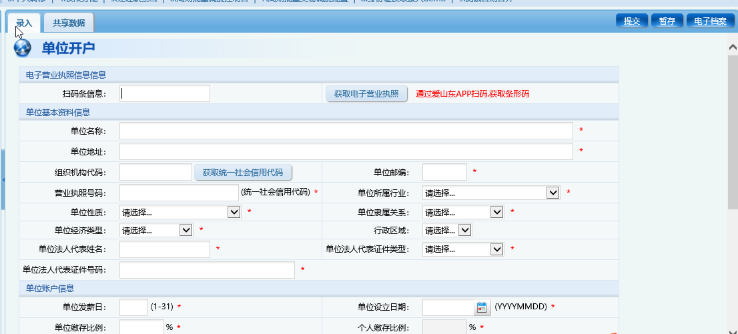This screenshot has height=334, width=738.
Task: Open the 行政区域 dropdown
Action: [447, 230]
